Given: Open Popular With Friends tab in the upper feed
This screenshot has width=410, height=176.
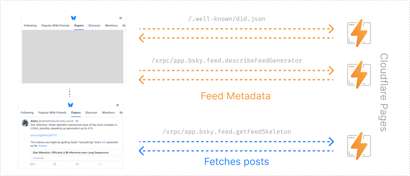Looking at the screenshot, I should (x=55, y=26).
